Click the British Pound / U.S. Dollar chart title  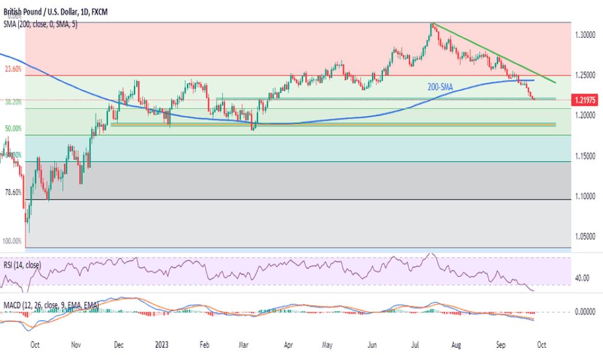55,12
